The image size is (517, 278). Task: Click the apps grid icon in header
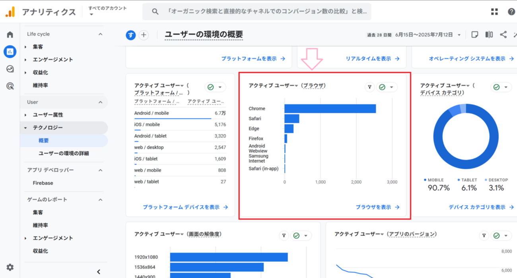point(494,12)
